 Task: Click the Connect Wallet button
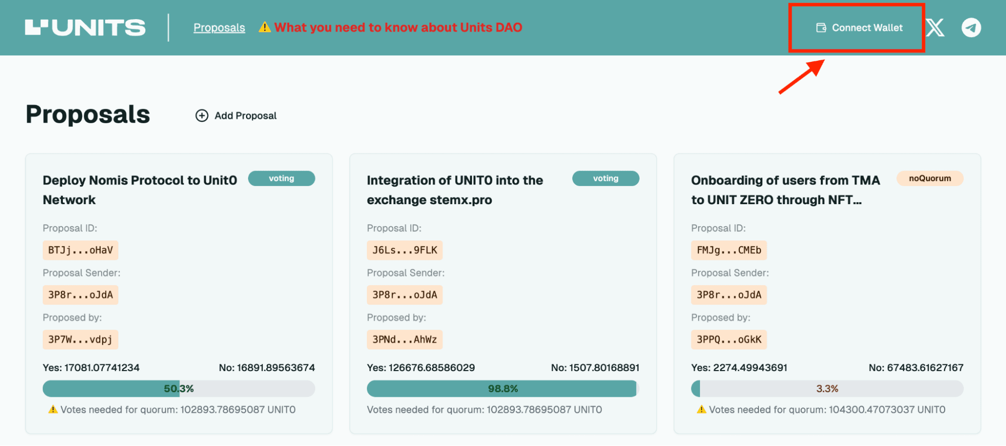click(x=859, y=28)
